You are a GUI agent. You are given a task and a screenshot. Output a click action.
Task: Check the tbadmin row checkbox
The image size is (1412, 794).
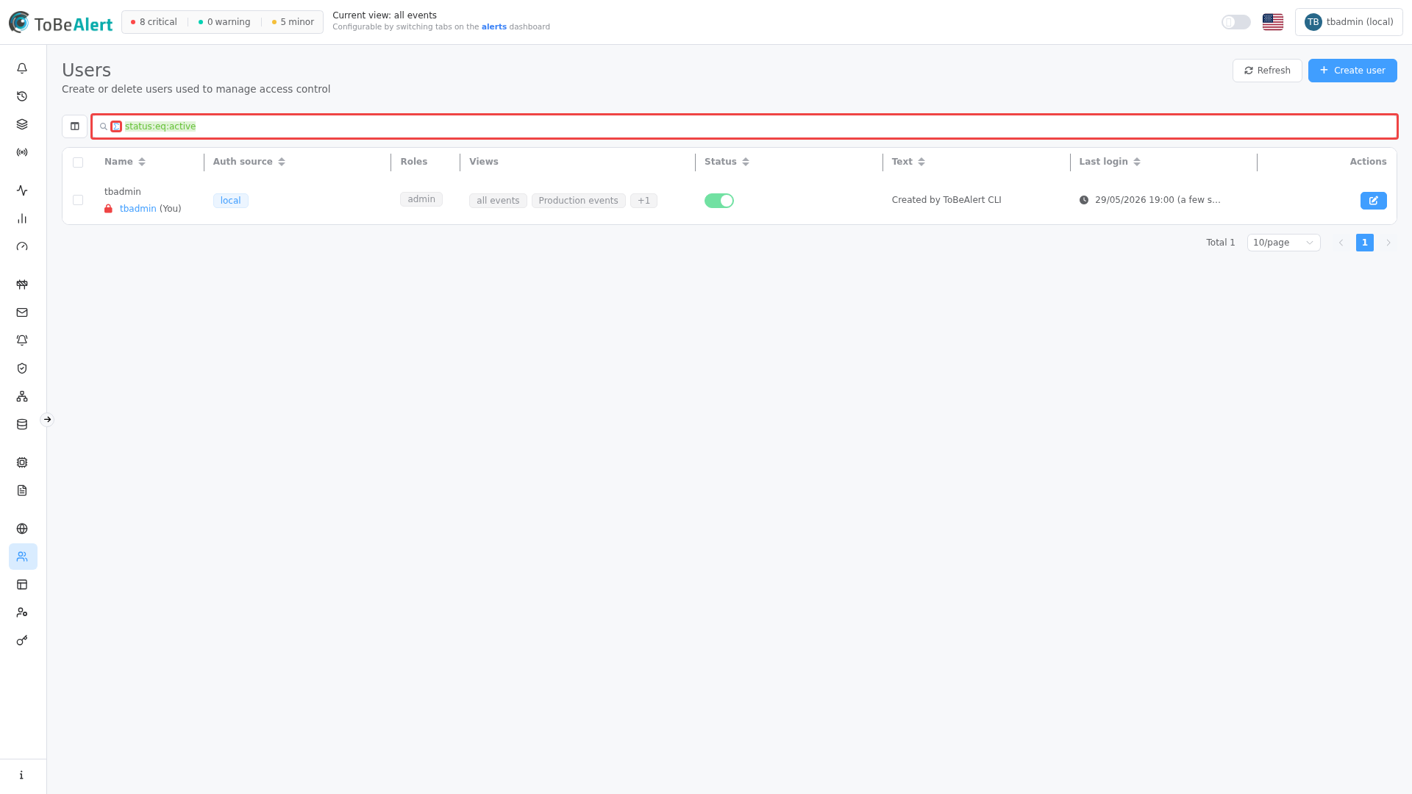78,200
